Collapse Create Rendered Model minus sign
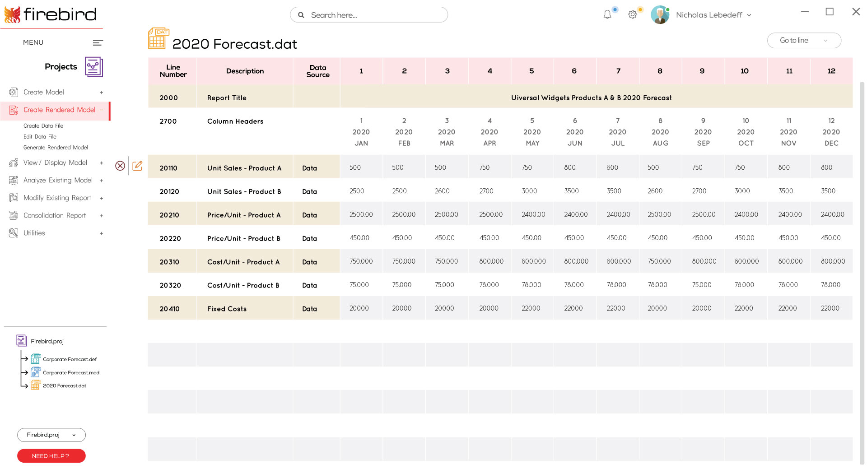The image size is (867, 469). tap(102, 110)
